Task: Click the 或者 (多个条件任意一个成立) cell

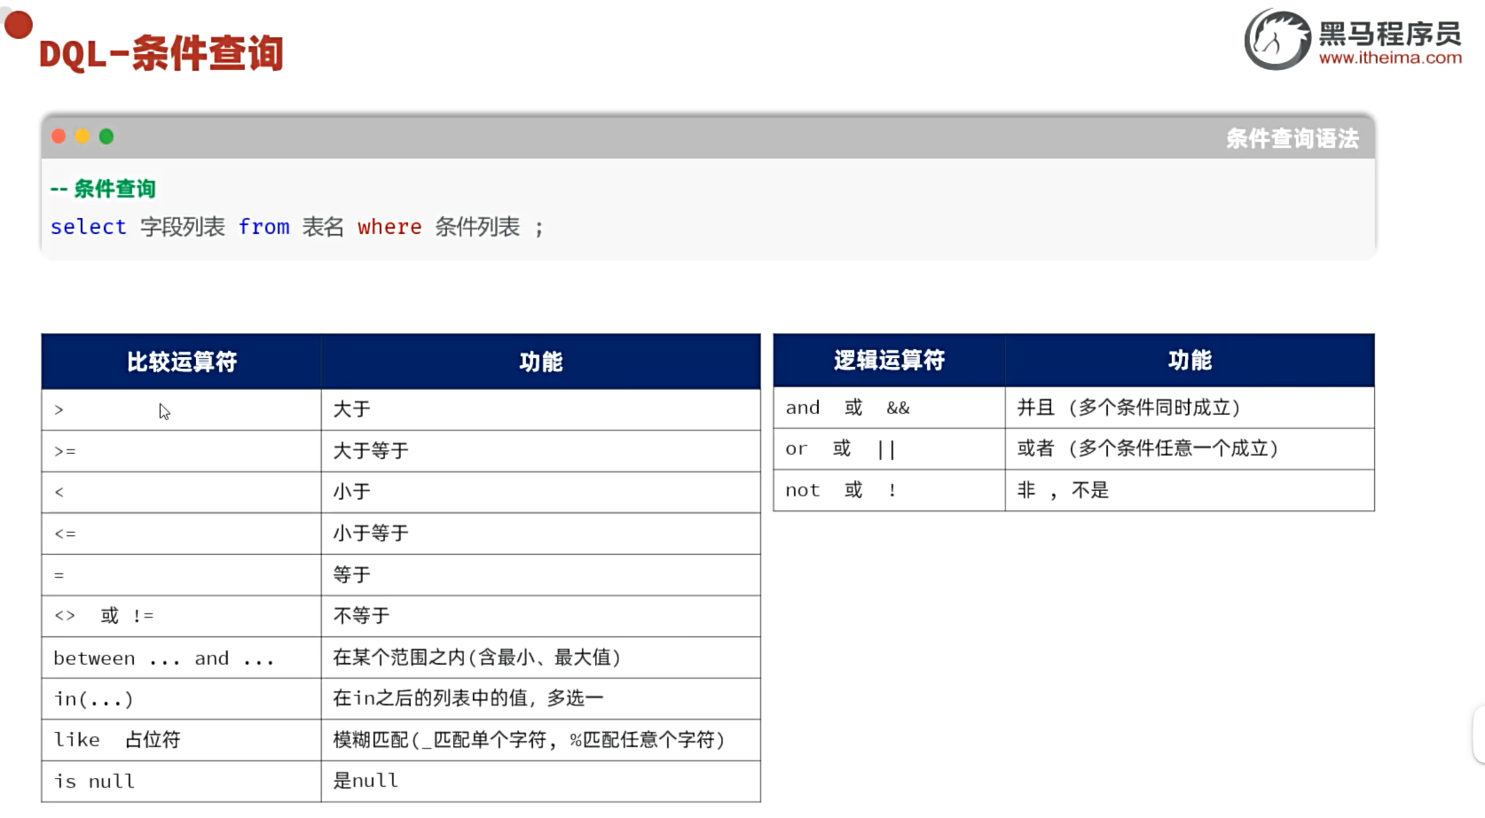Action: pos(1190,448)
